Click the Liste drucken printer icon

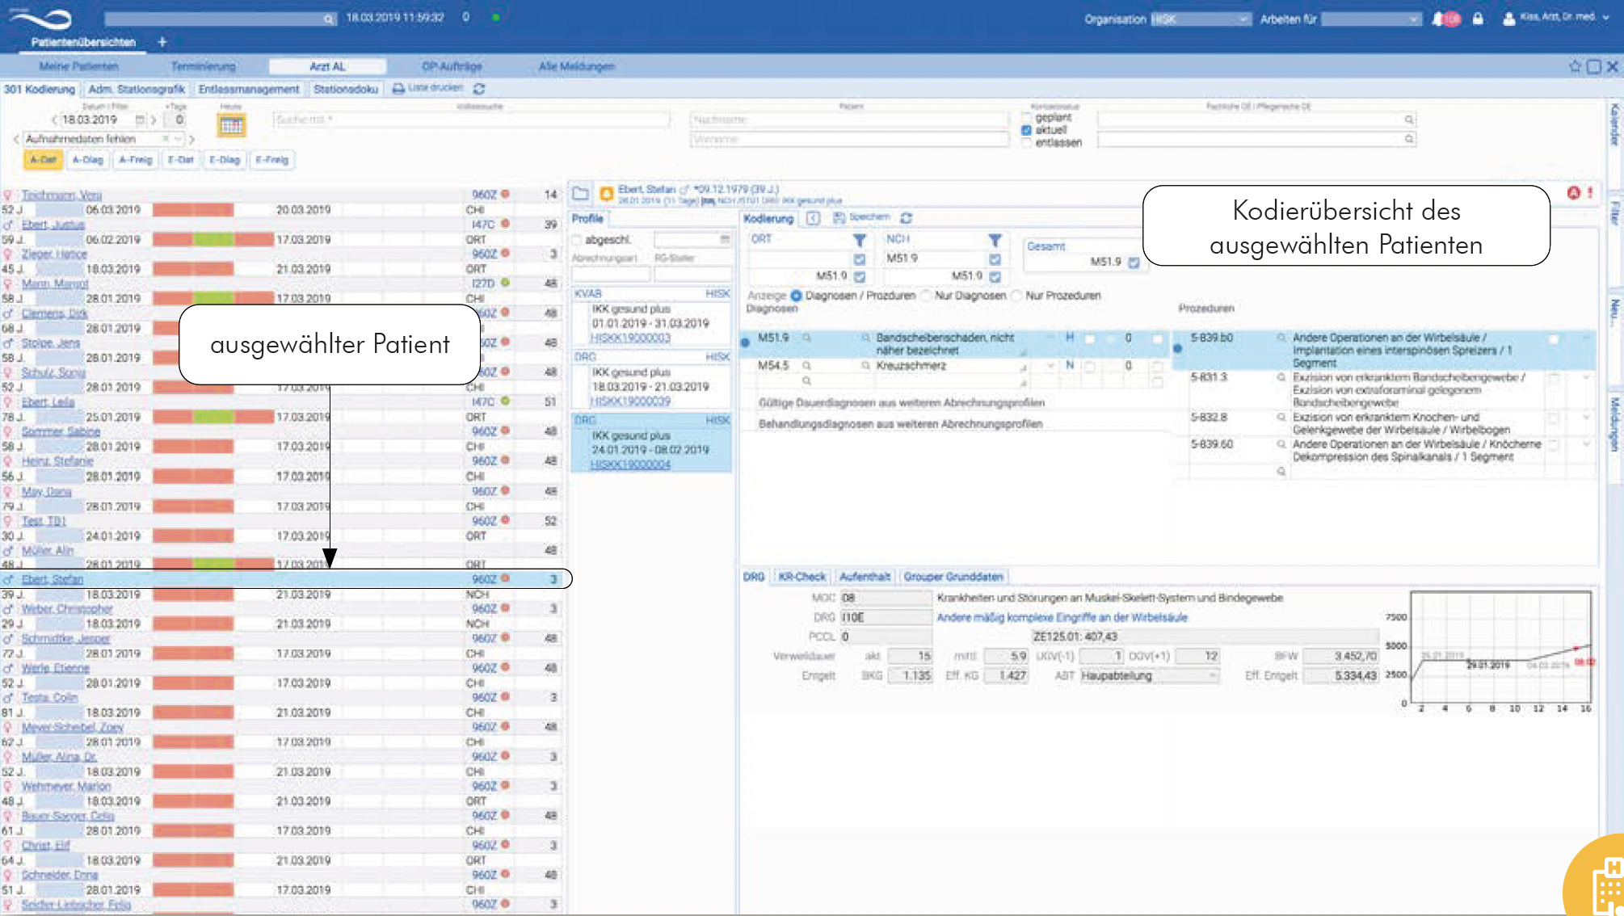click(x=398, y=89)
